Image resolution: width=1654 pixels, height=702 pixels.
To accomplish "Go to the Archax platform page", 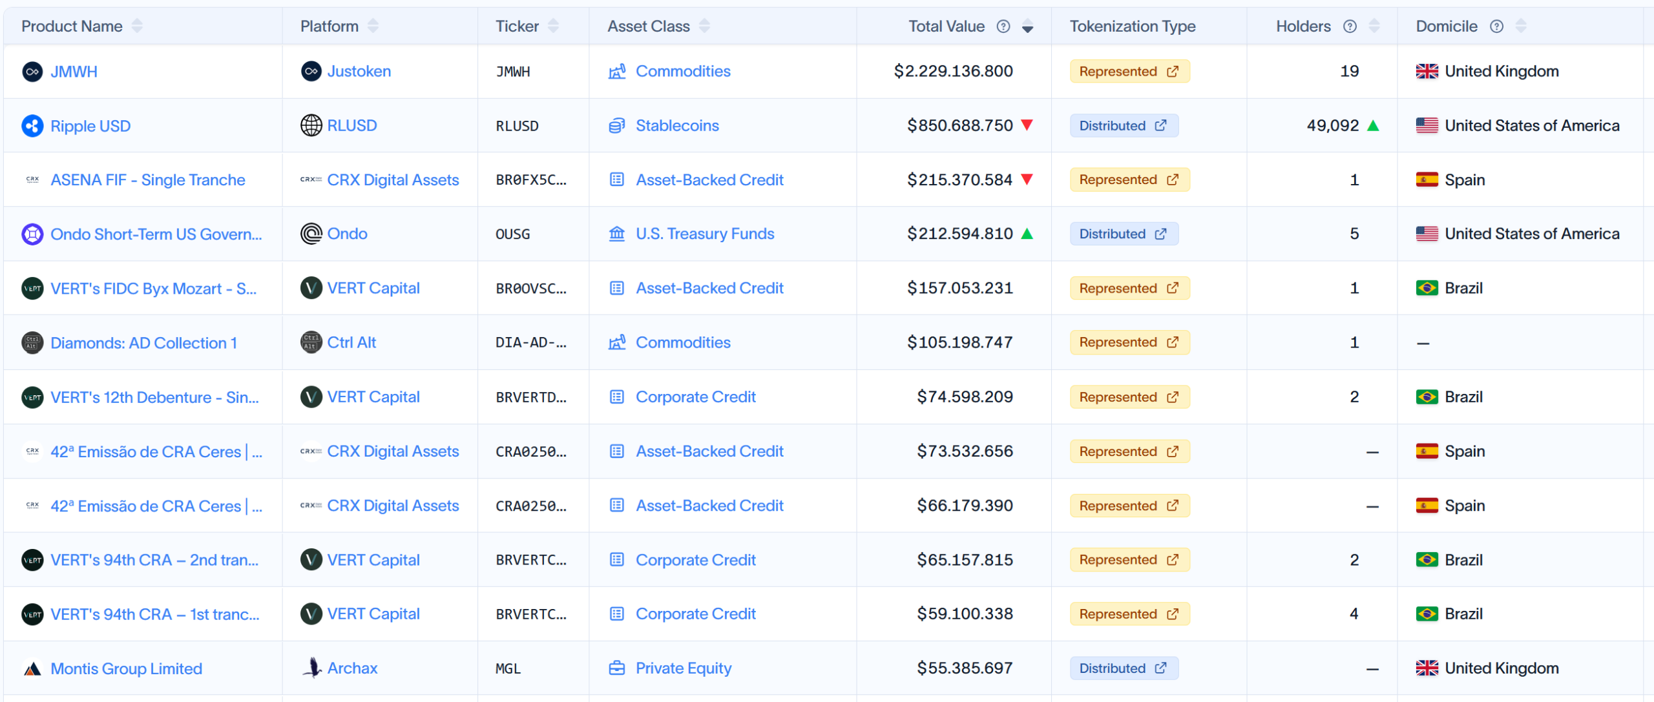I will 352,668.
